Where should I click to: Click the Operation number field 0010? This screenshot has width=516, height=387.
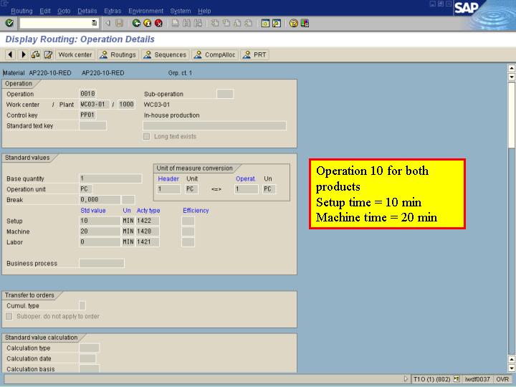tap(88, 94)
